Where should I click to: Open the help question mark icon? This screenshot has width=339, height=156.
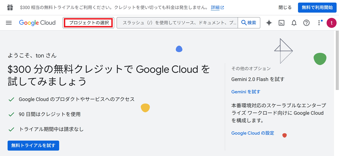click(x=307, y=23)
